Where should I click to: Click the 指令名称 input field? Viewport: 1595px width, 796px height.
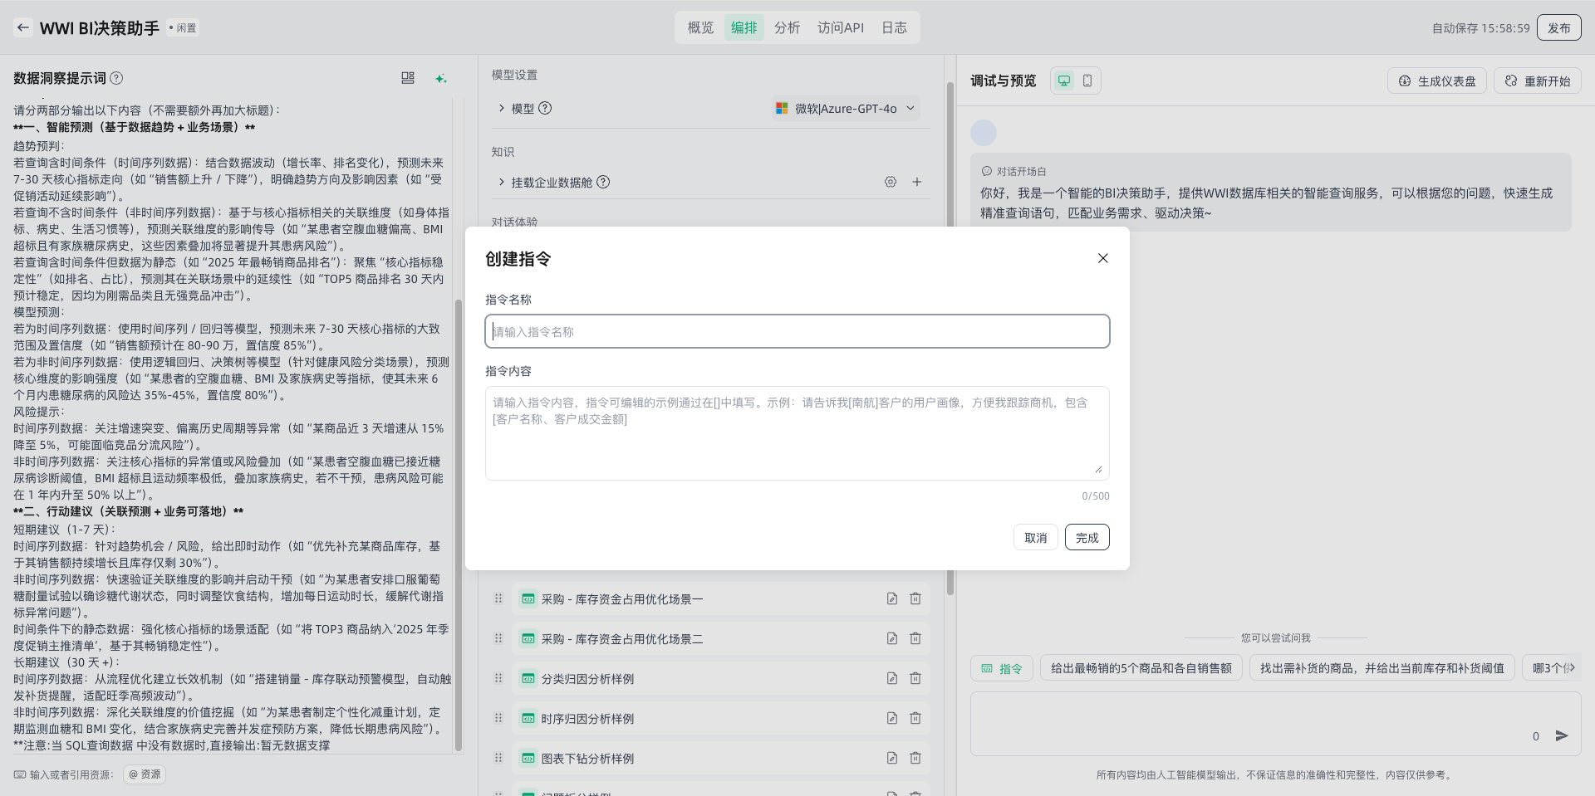pyautogui.click(x=797, y=331)
